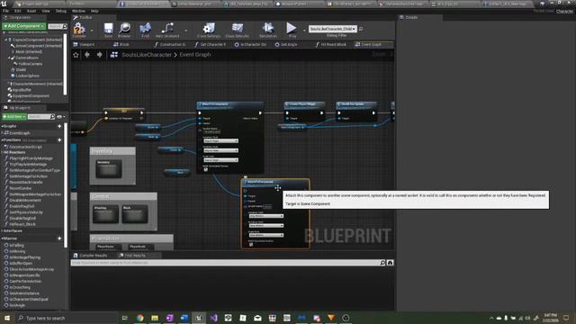
Task: Navigate back in graph history
Action: (x=87, y=55)
